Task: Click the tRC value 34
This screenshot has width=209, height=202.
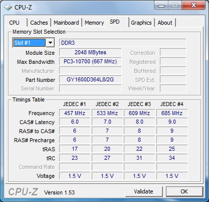Action: [x=172, y=158]
